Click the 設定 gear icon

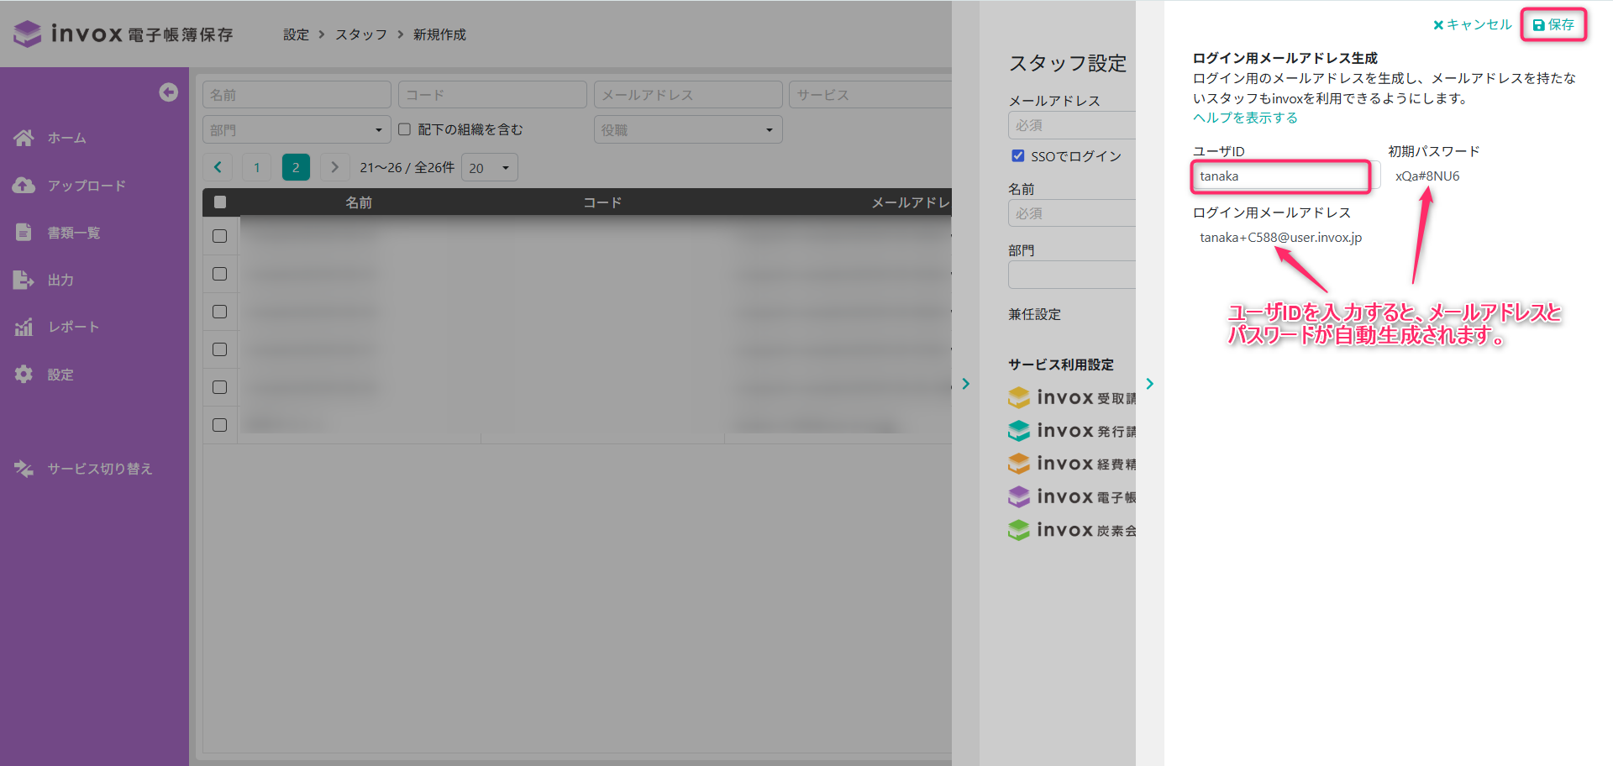(x=24, y=374)
